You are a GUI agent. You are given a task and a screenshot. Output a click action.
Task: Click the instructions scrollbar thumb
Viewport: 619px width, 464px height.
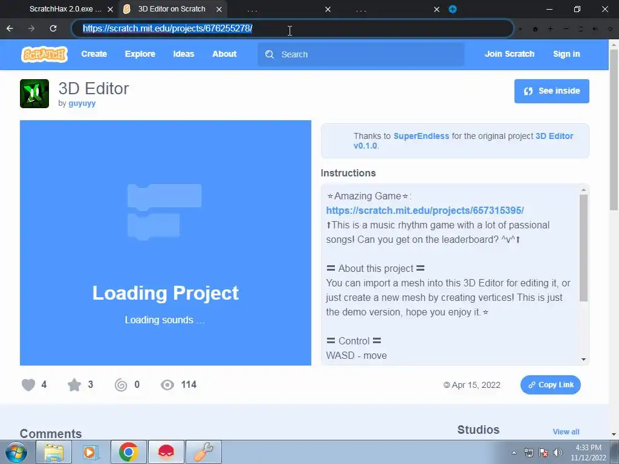pyautogui.click(x=583, y=248)
